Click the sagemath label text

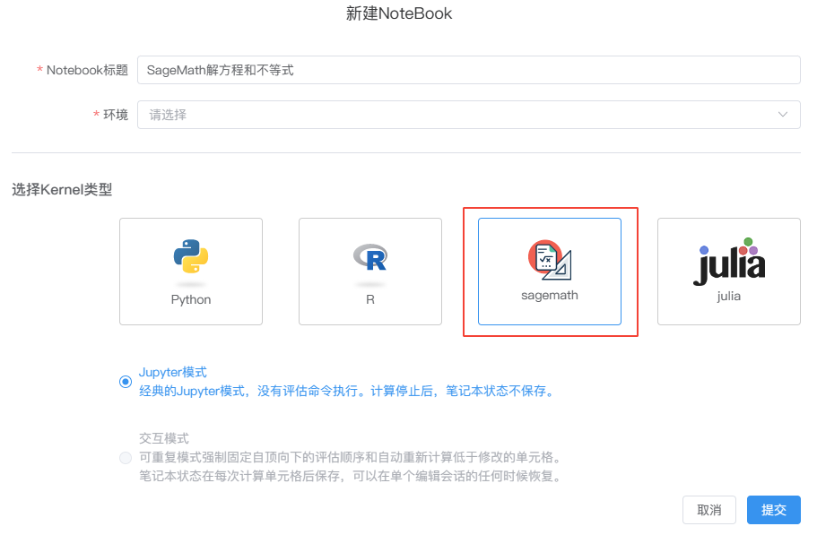pos(549,293)
